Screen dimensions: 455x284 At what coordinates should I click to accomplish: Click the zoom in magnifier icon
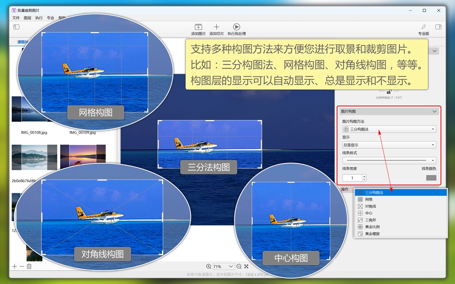click(x=208, y=266)
